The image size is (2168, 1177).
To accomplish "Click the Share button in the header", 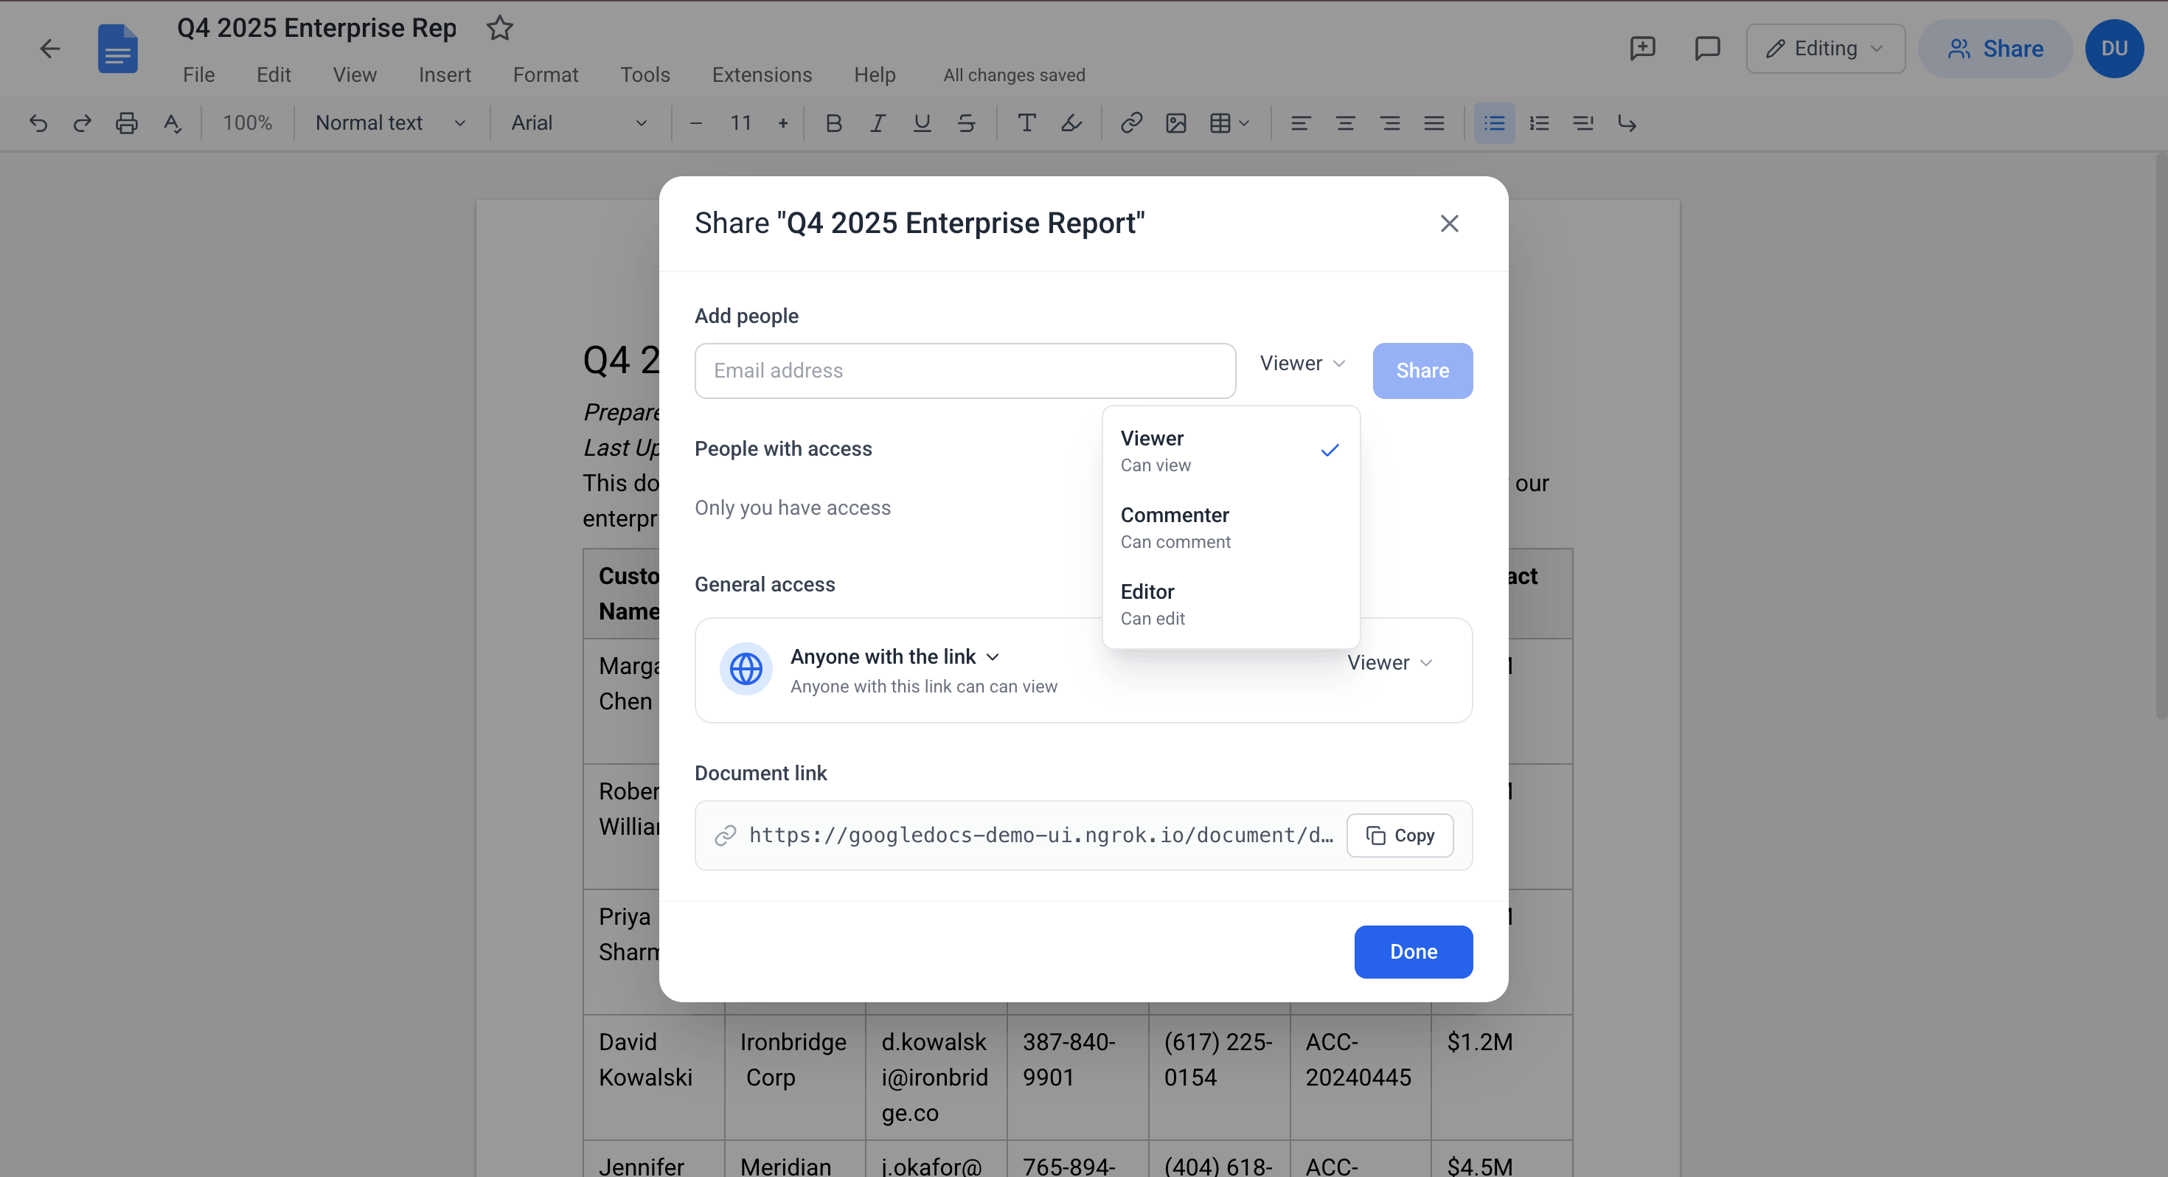I will pos(1995,48).
